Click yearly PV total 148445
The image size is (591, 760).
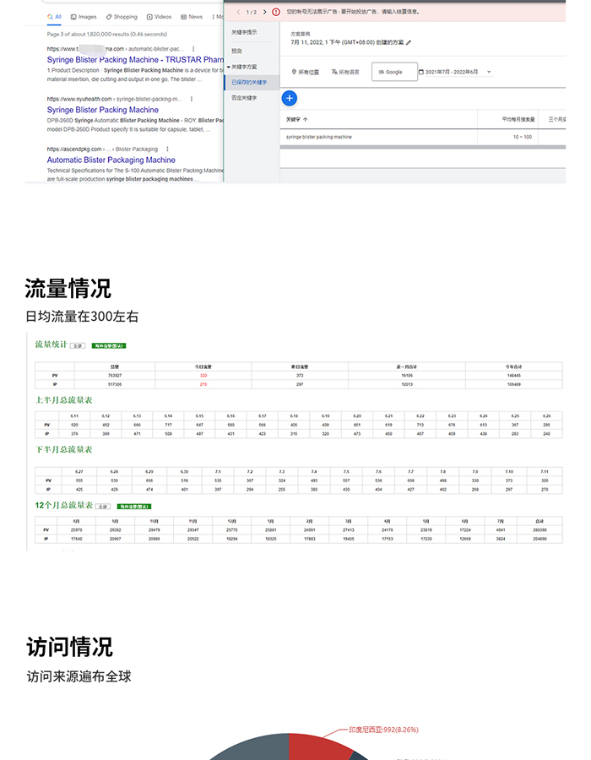click(x=514, y=376)
